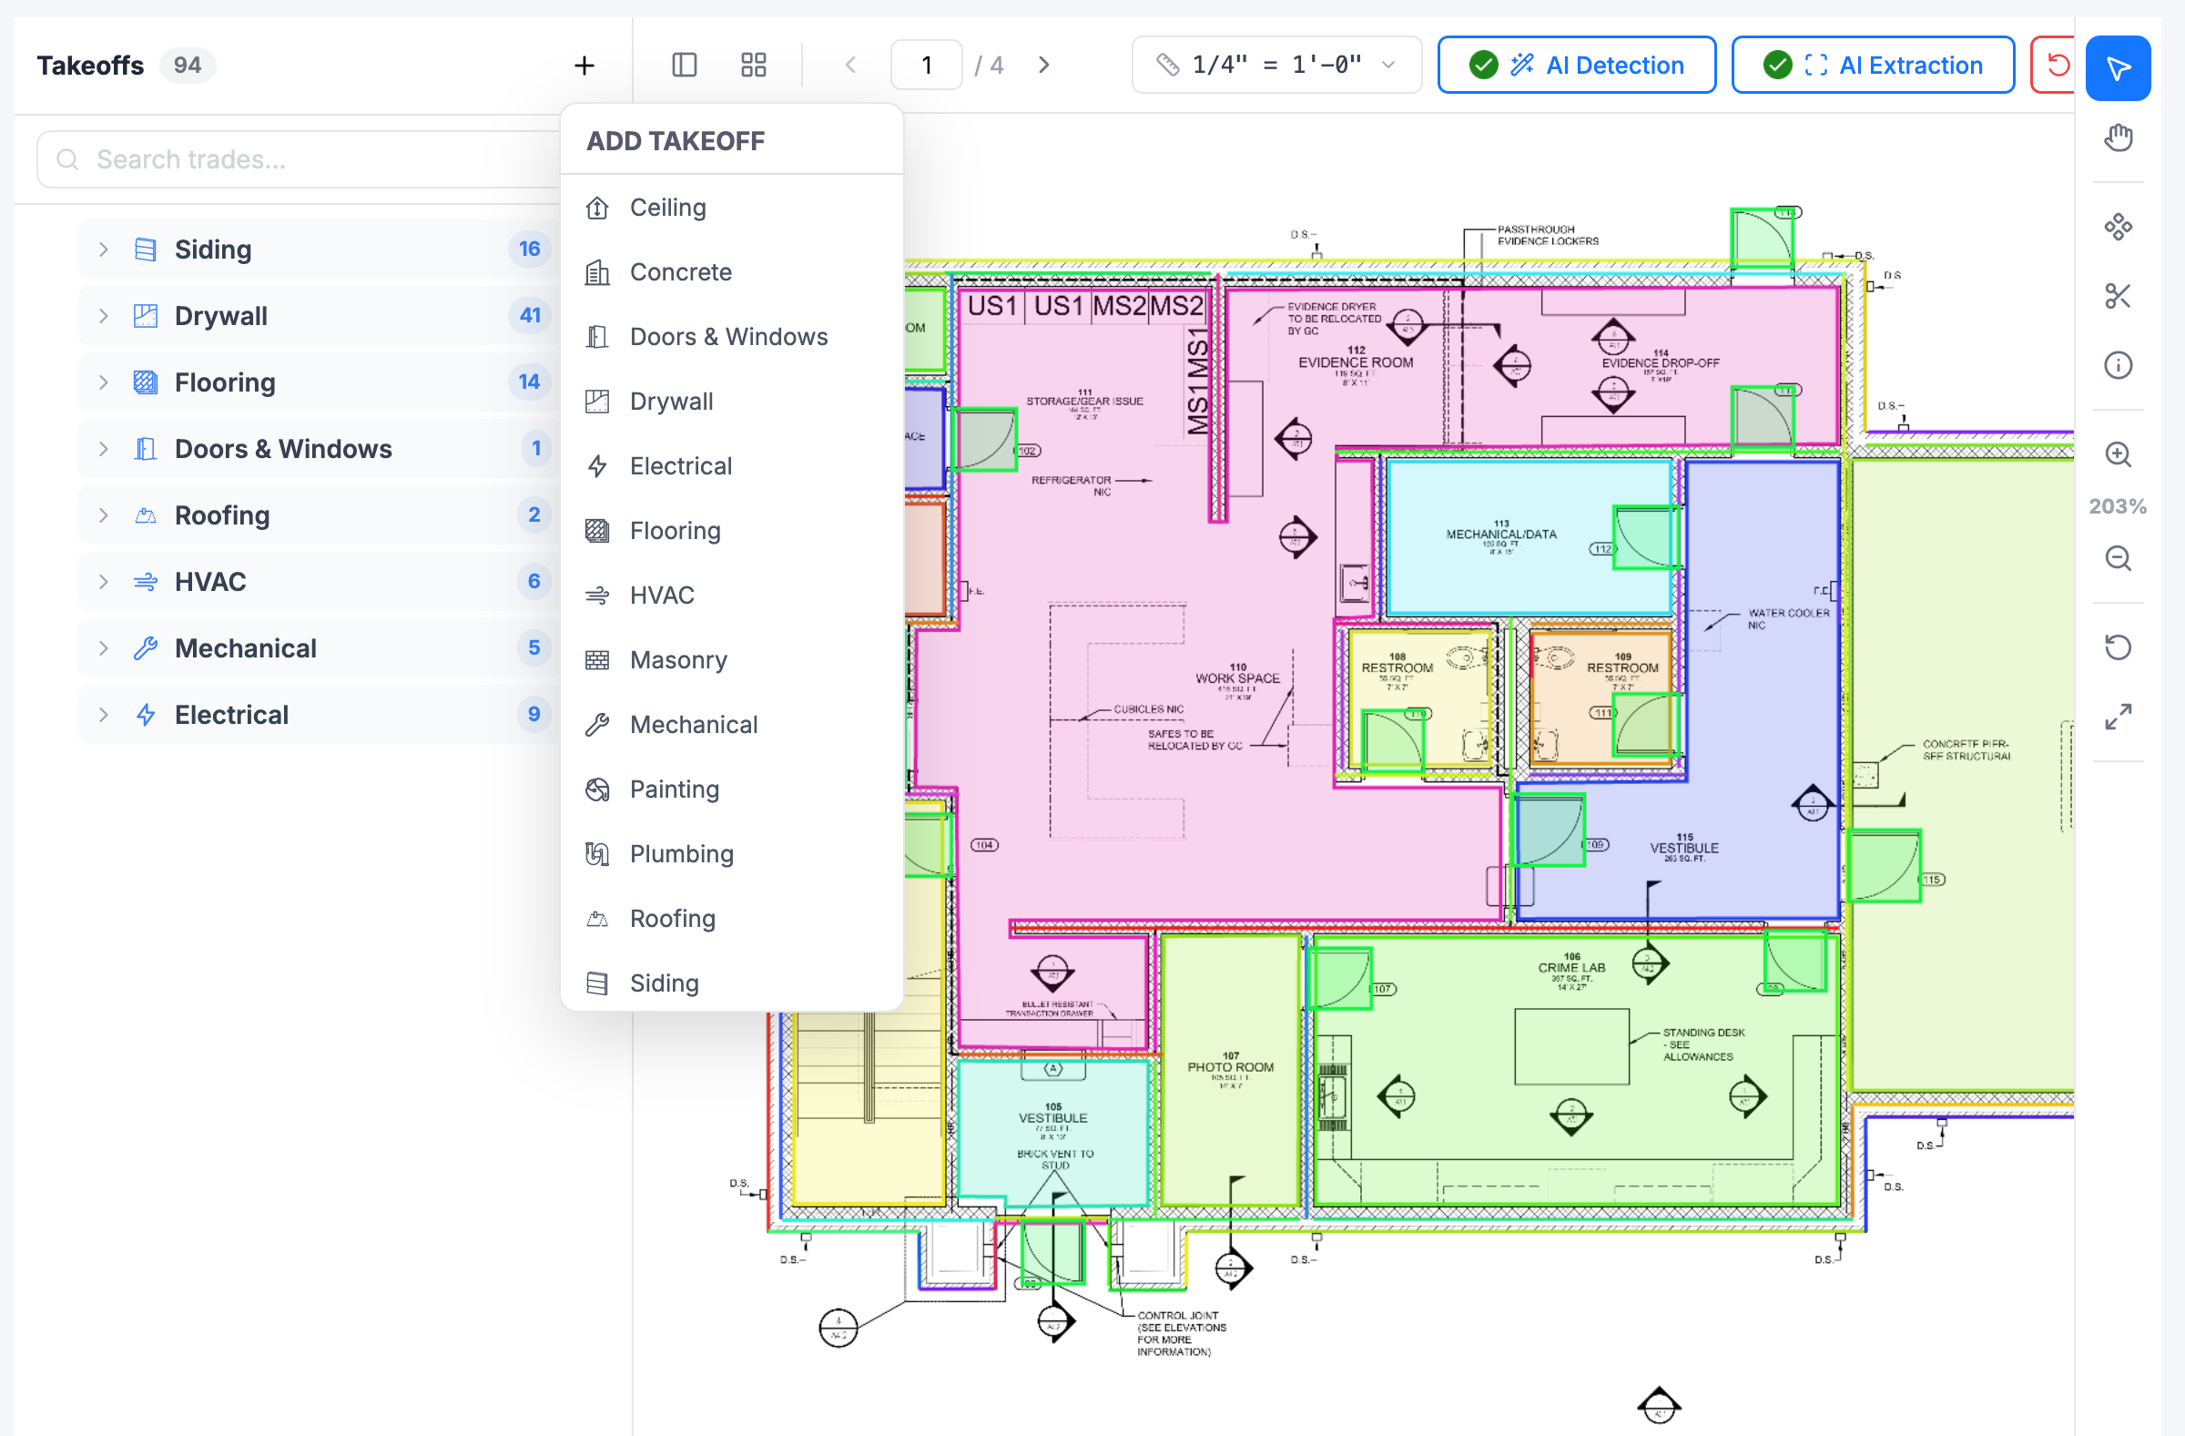Select the pointer cursor tool
2185x1436 pixels.
point(2118,68)
